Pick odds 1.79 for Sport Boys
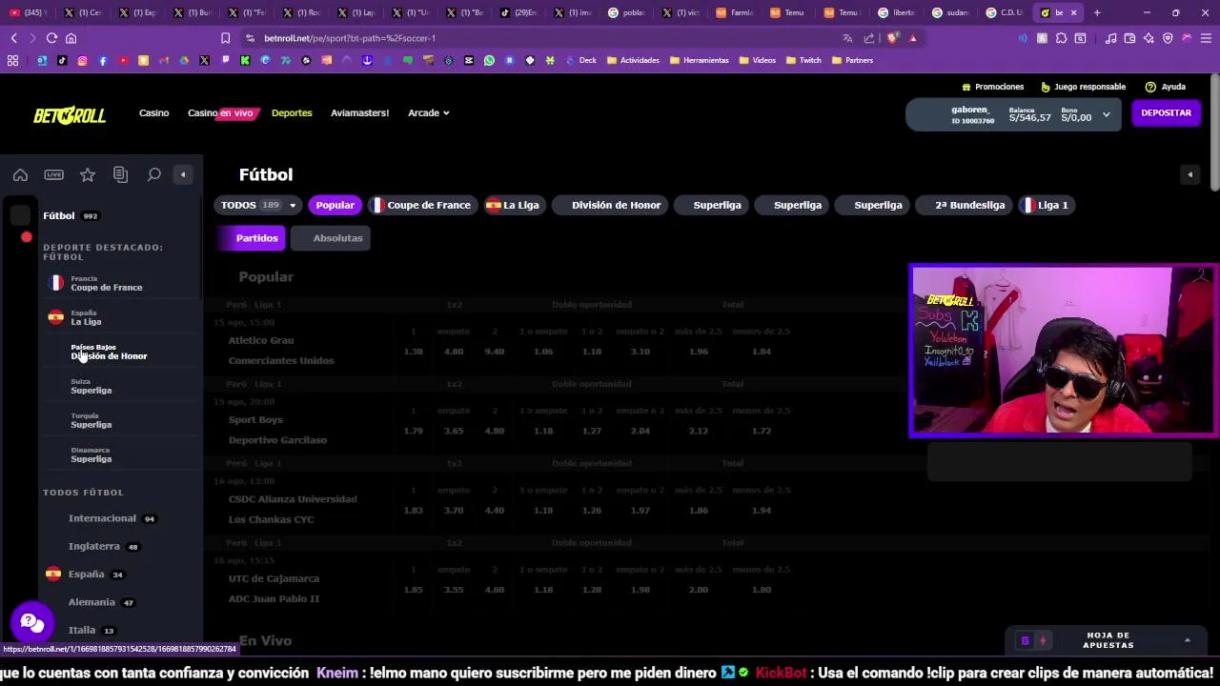The image size is (1220, 686). [413, 431]
